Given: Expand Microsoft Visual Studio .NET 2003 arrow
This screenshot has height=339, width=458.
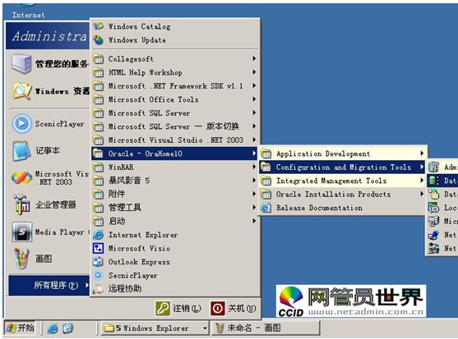Looking at the screenshot, I should 254,140.
